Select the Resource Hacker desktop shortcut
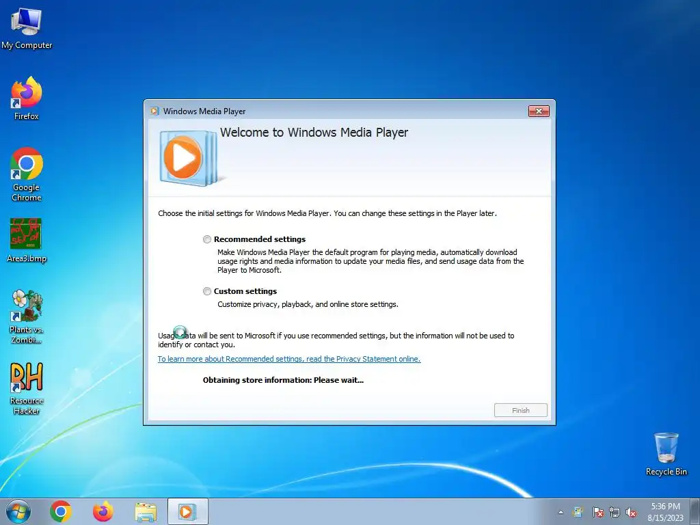The width and height of the screenshot is (700, 525). tap(27, 388)
